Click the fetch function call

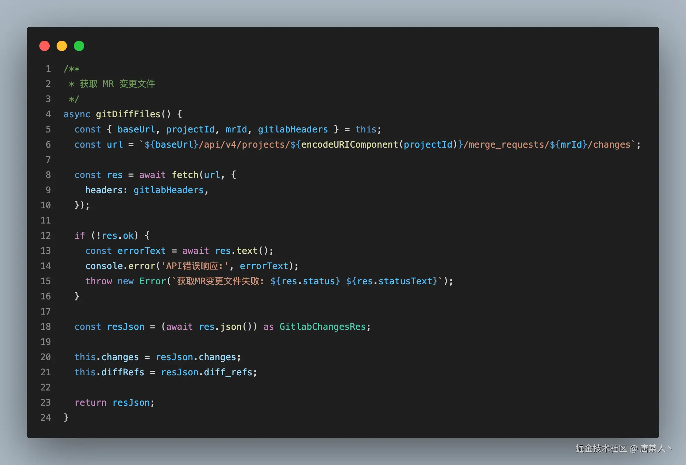click(x=185, y=175)
